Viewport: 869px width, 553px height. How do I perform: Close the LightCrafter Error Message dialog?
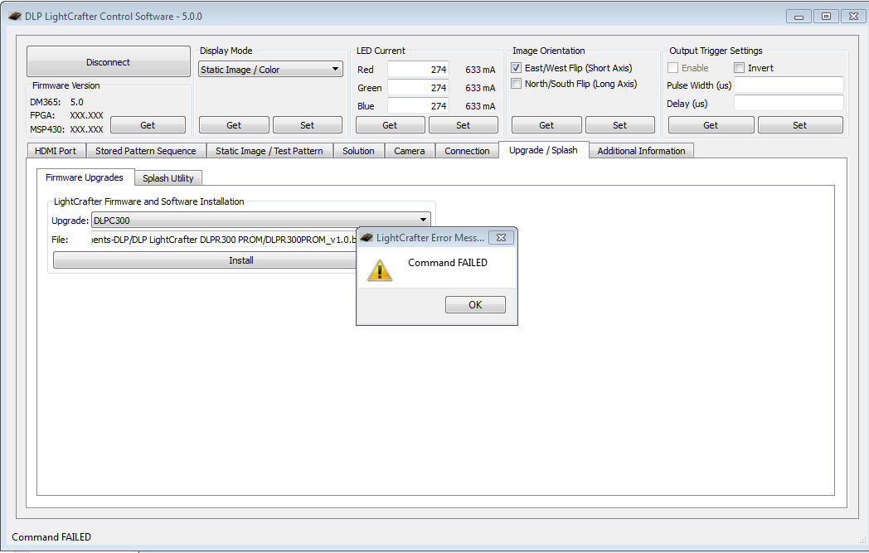tap(501, 238)
